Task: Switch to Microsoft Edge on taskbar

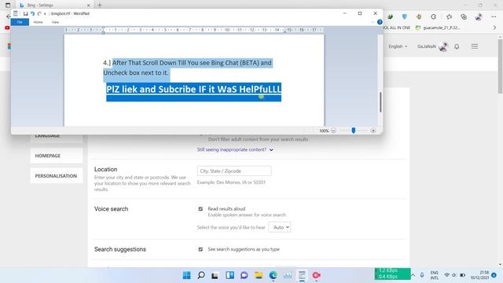Action: 273,275
